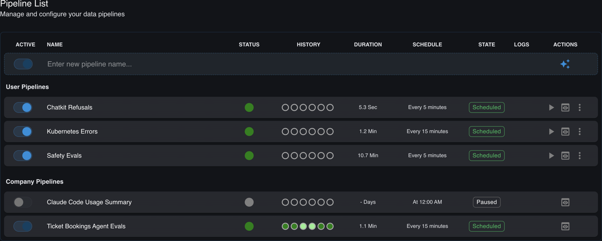Click first history circle of Chatkit Refusals
The width and height of the screenshot is (602, 241).
[x=285, y=108]
